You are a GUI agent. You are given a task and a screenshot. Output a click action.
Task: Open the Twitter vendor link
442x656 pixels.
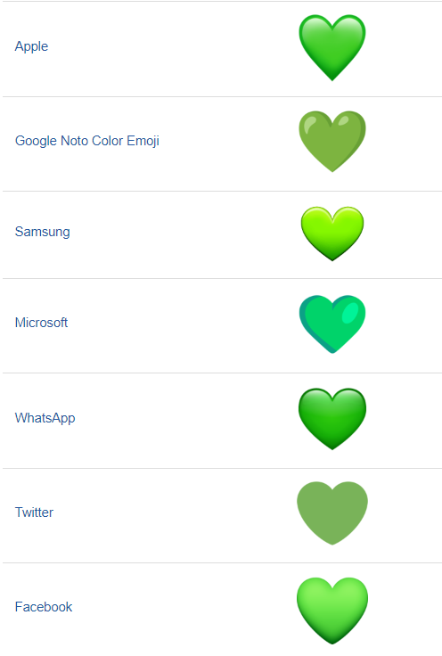(x=34, y=512)
